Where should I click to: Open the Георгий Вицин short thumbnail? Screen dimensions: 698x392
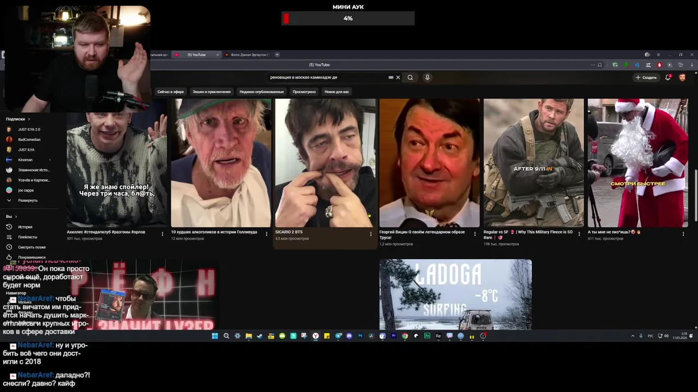pyautogui.click(x=429, y=163)
